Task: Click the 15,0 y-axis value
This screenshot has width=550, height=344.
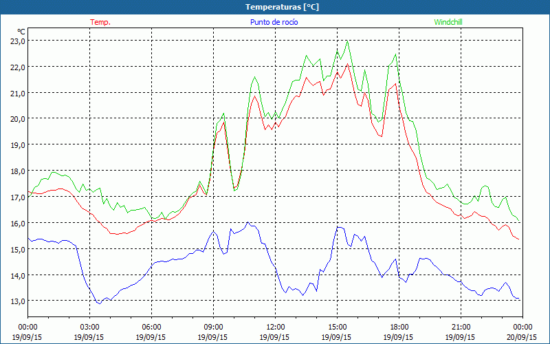Action: click(18, 249)
